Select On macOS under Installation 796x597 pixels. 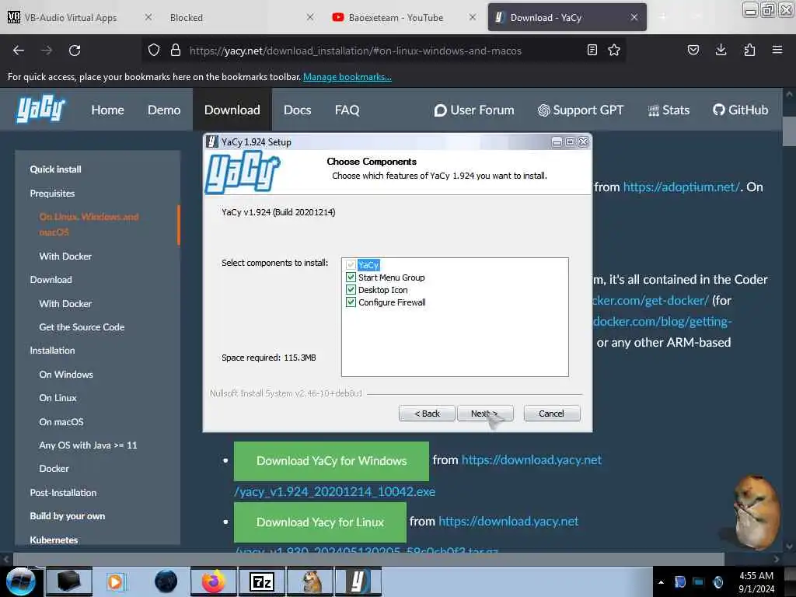pos(61,421)
